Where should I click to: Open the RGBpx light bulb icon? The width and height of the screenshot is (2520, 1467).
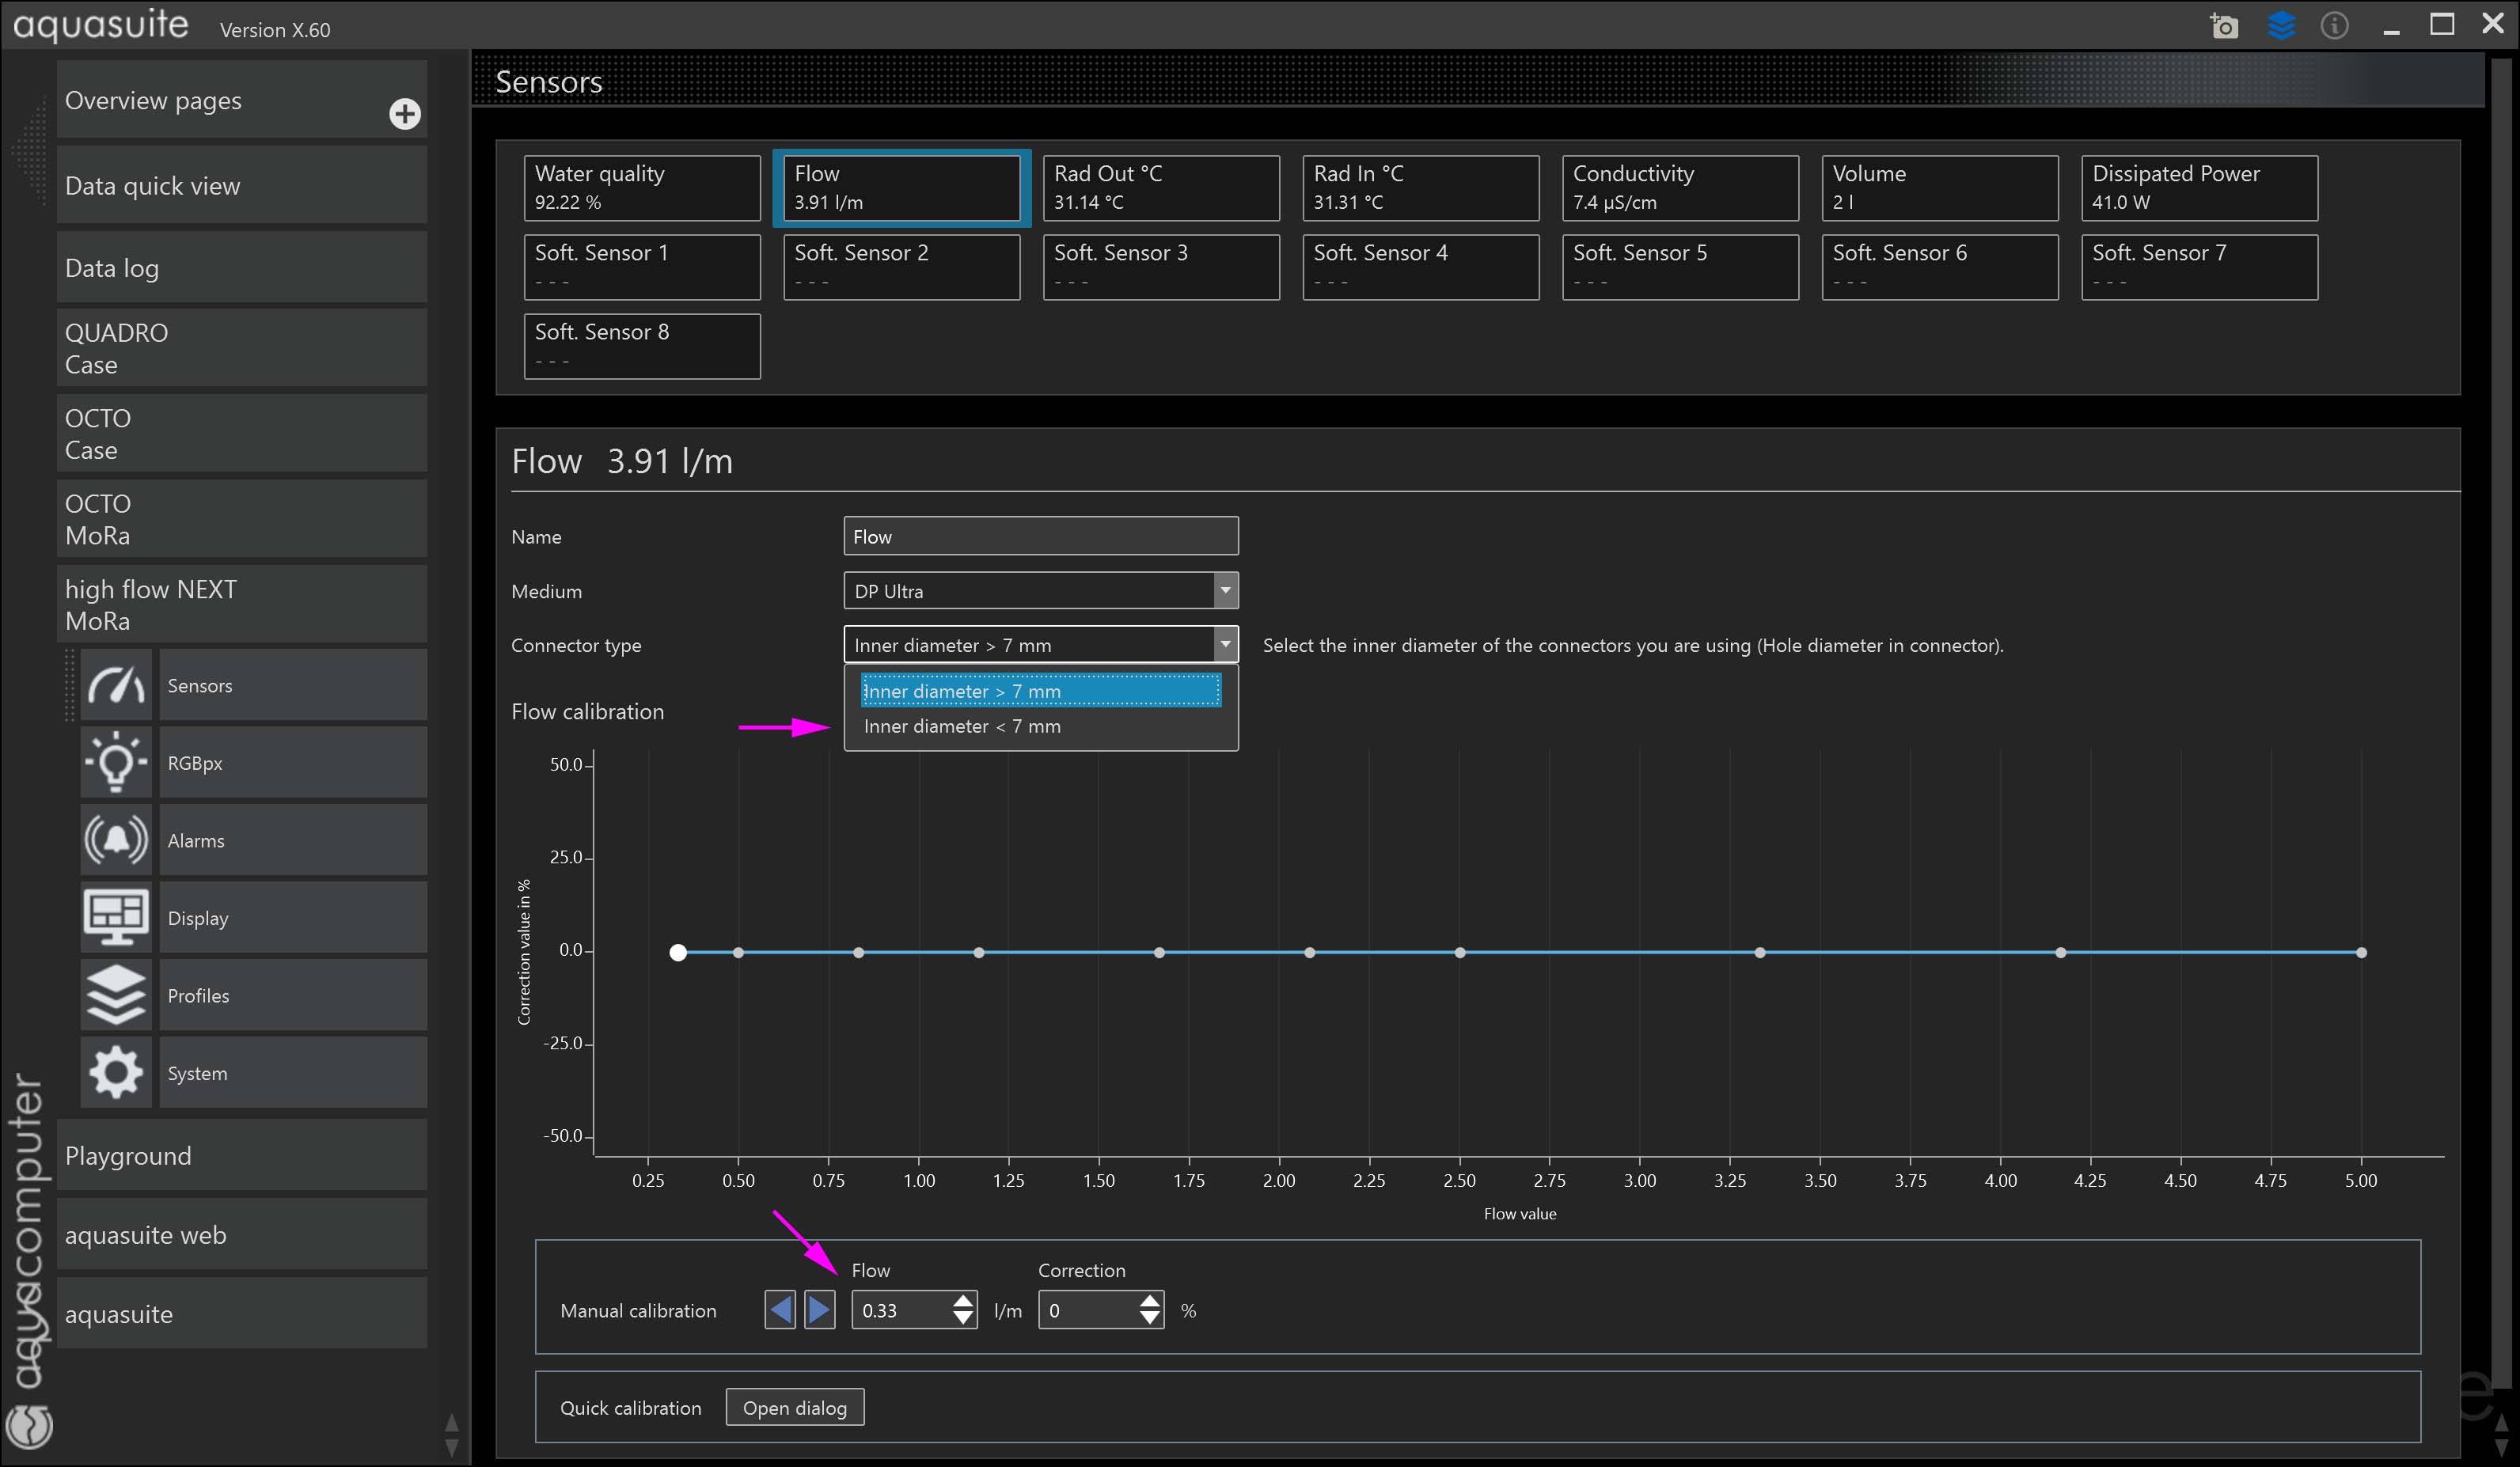pyautogui.click(x=116, y=762)
